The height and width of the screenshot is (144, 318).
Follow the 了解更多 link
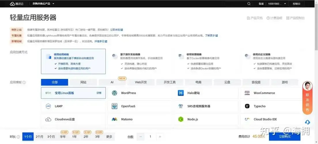[x=211, y=35]
